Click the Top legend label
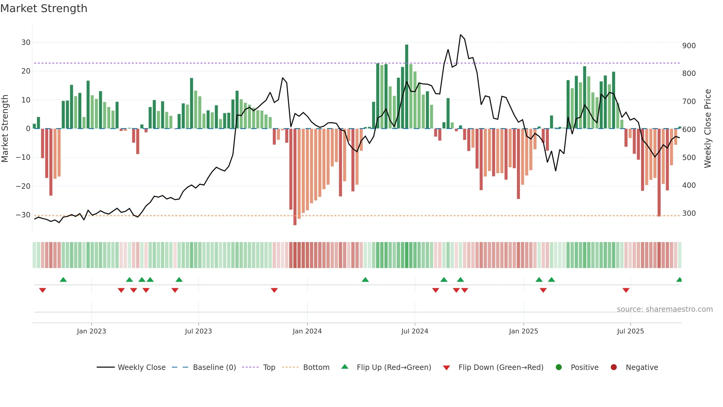Viewport: 723px width, 407px height. [269, 367]
